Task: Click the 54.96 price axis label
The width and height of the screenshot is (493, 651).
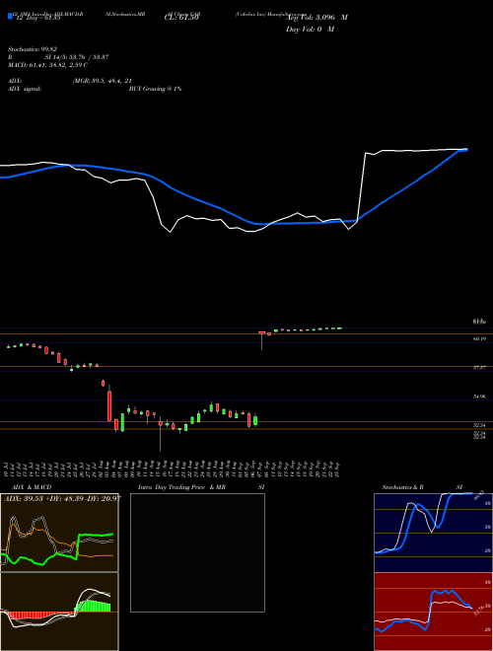Action: tap(479, 397)
